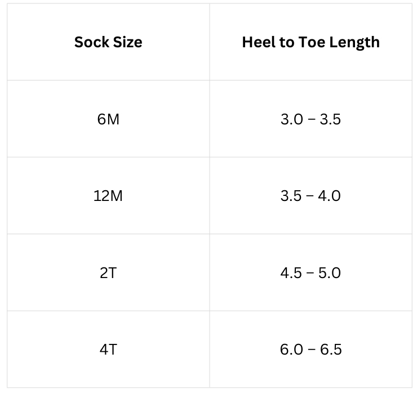Click the 6.0 – 6.5 length cell

pos(310,350)
